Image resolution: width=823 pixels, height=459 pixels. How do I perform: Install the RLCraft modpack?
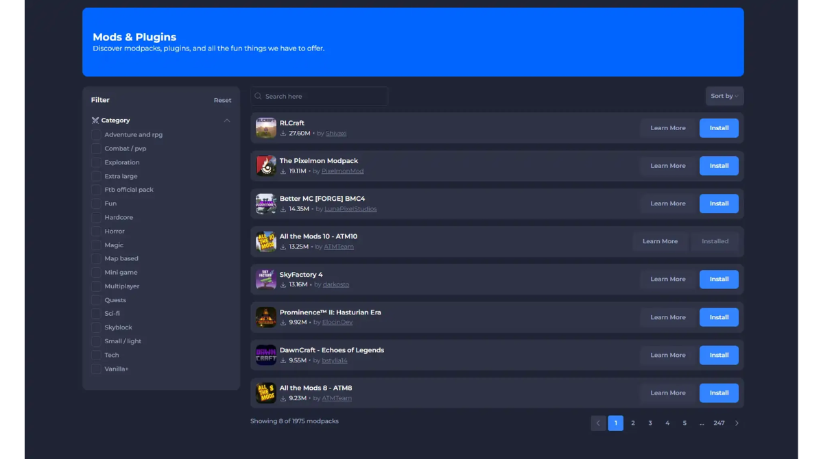[719, 128]
